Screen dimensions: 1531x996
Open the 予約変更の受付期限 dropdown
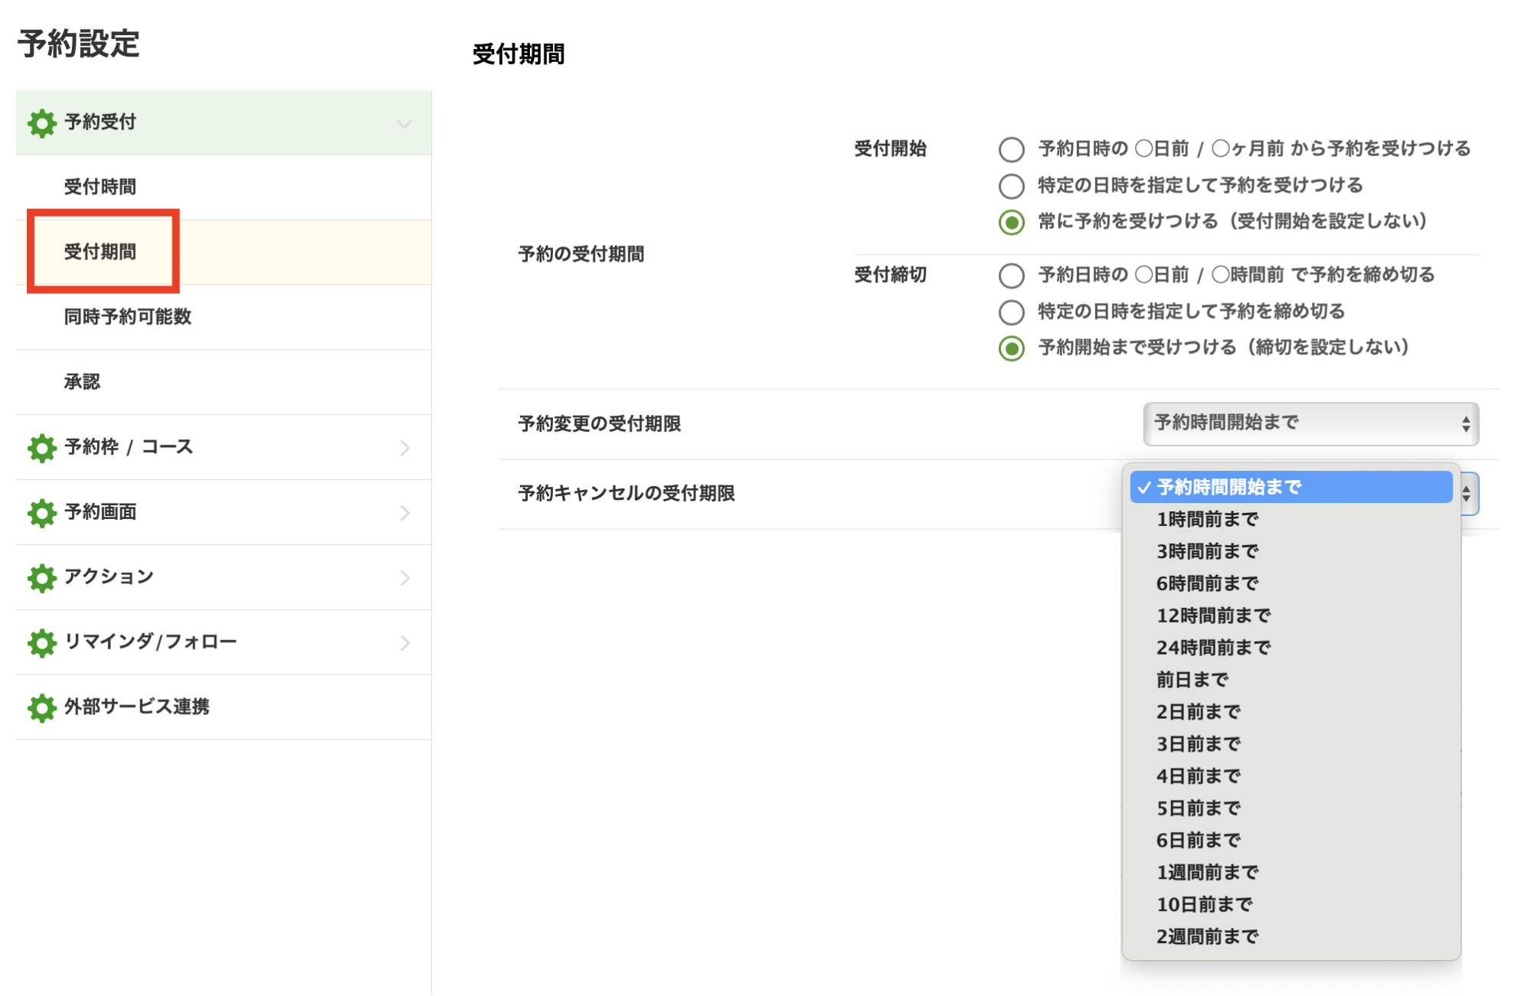tap(1310, 423)
